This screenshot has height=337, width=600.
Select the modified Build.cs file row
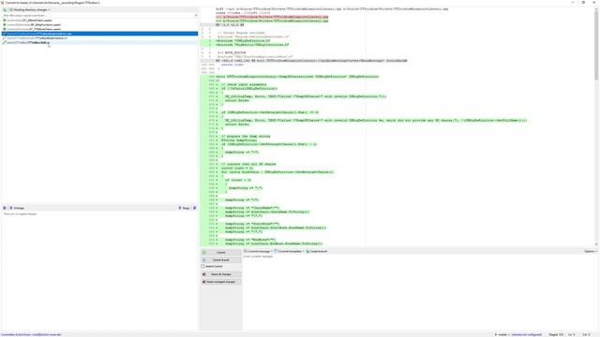[100, 42]
